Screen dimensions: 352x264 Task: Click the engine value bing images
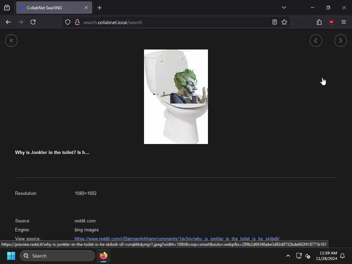click(86, 230)
